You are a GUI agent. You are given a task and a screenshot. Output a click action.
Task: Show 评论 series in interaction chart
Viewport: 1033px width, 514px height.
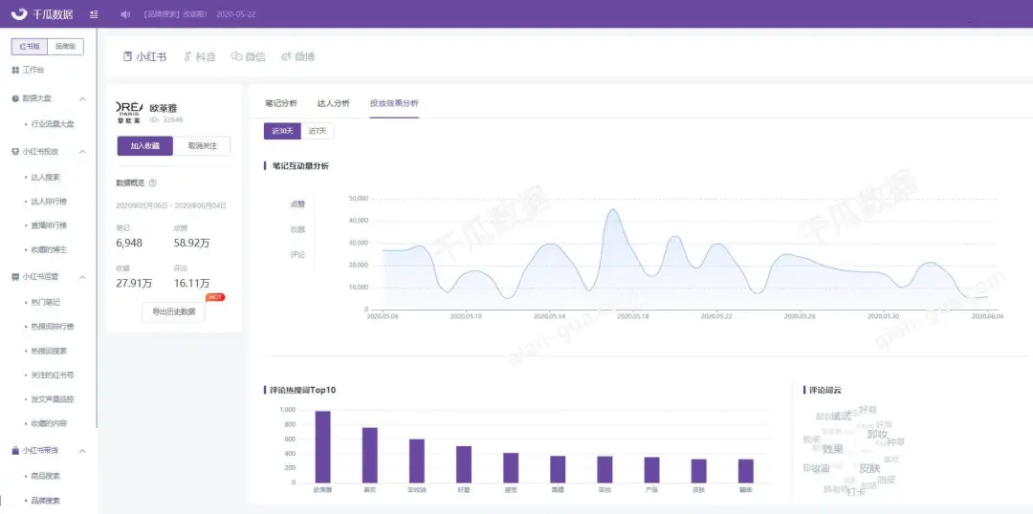click(297, 254)
